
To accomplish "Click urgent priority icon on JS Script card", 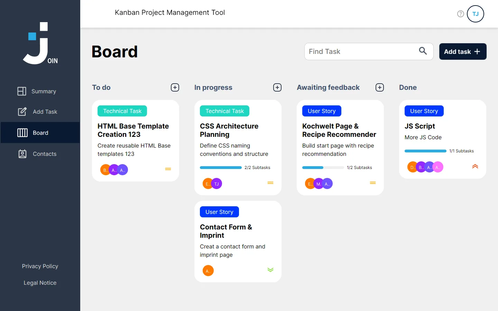I will (475, 166).
